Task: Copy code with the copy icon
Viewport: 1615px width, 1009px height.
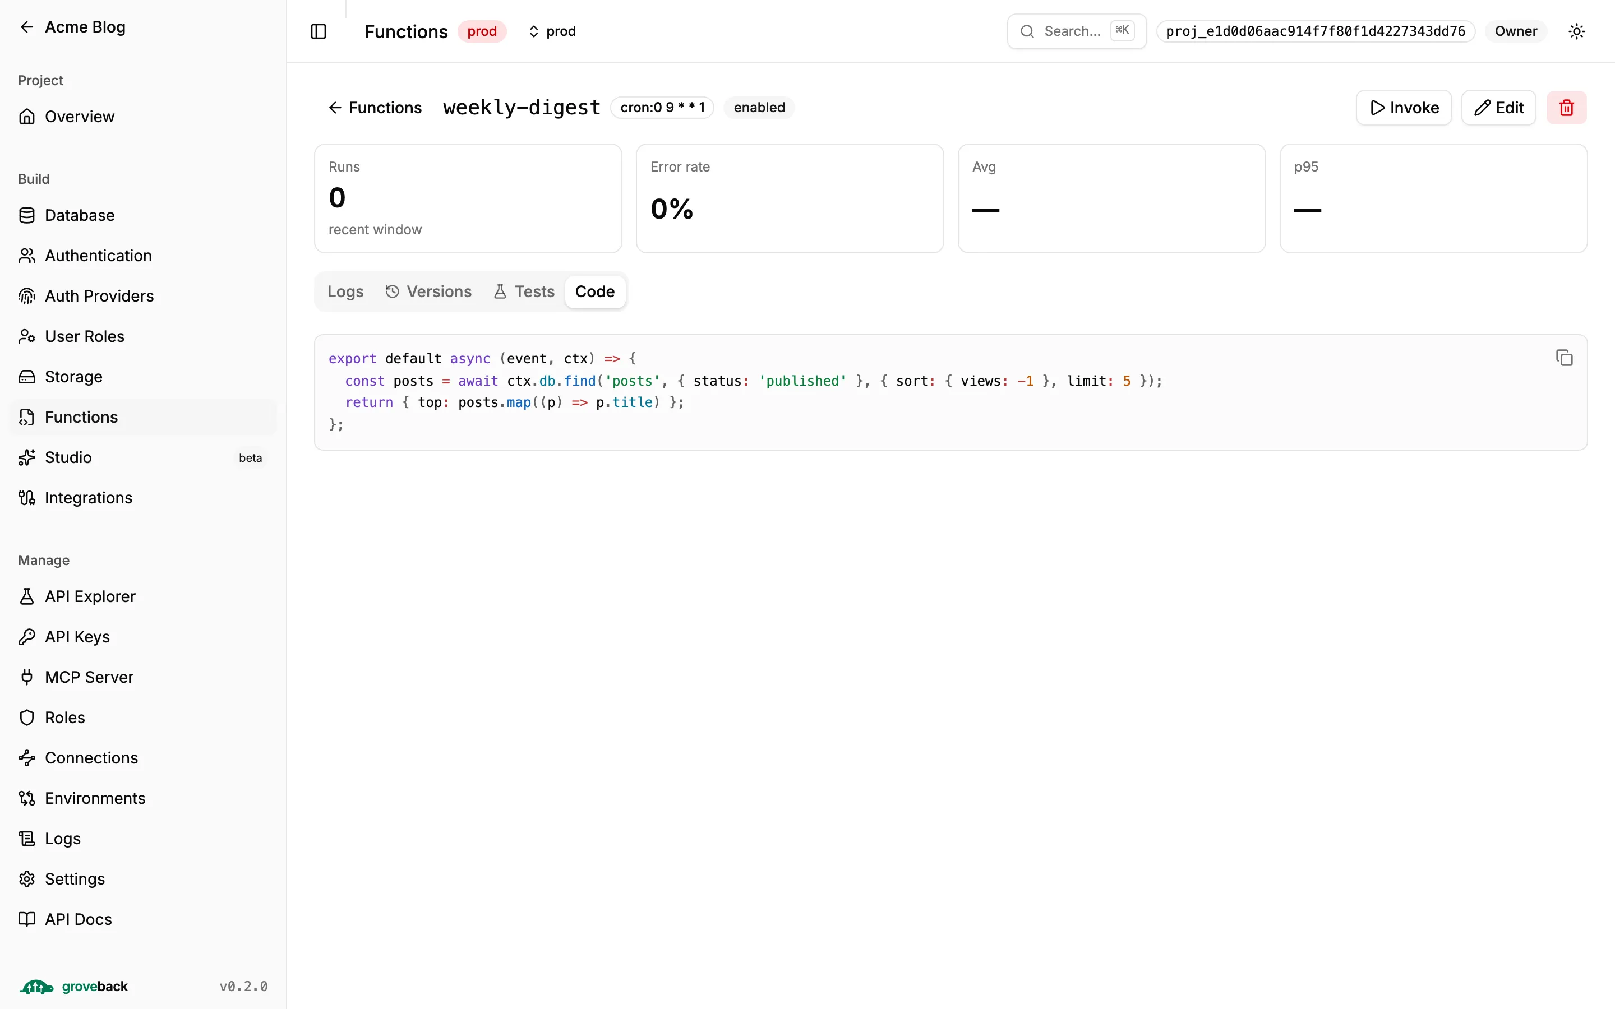Action: 1565,358
